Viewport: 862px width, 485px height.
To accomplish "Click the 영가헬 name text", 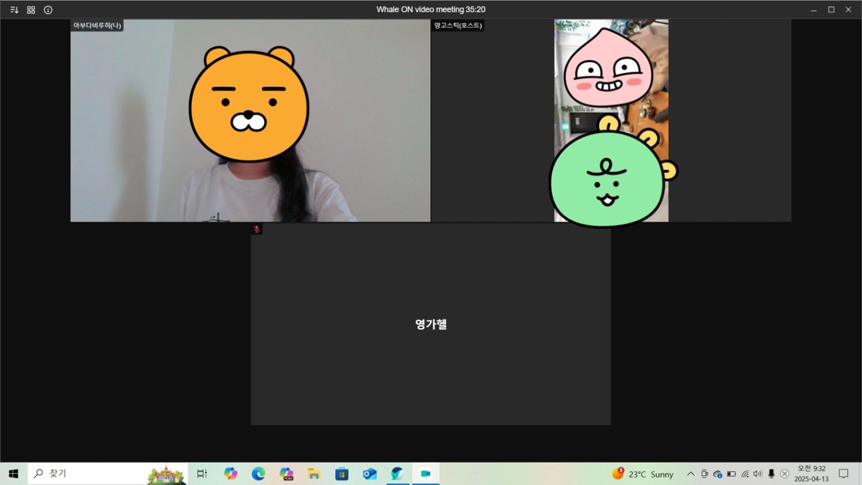I will click(x=431, y=324).
